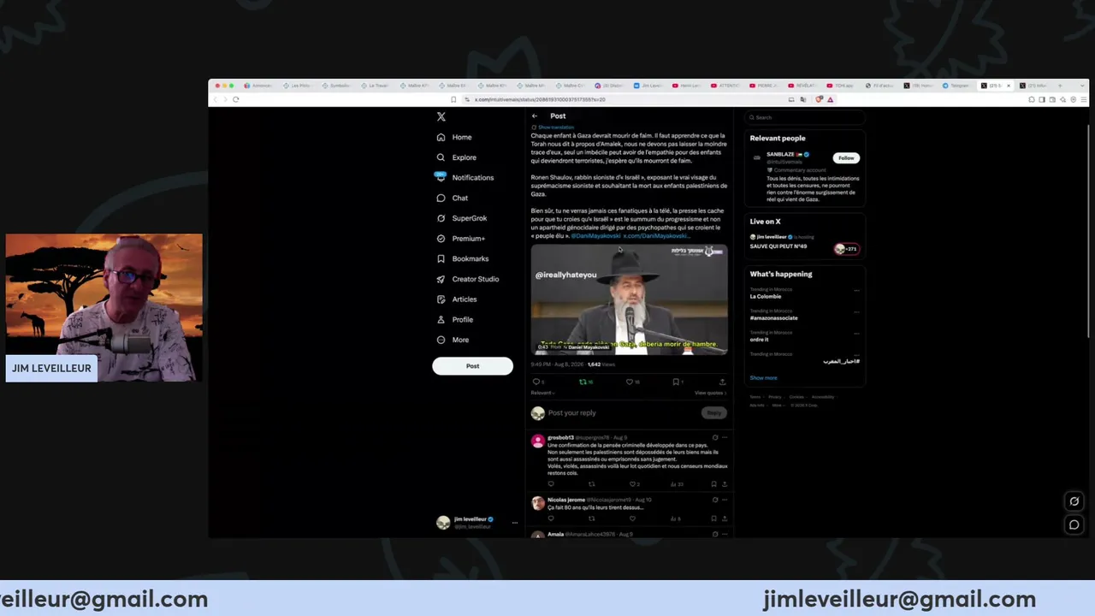
Task: Click Show more under What's happening
Action: click(x=763, y=377)
